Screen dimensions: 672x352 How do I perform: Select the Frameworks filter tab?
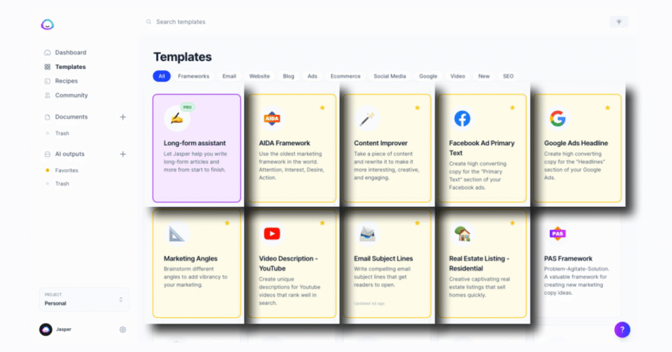click(194, 76)
